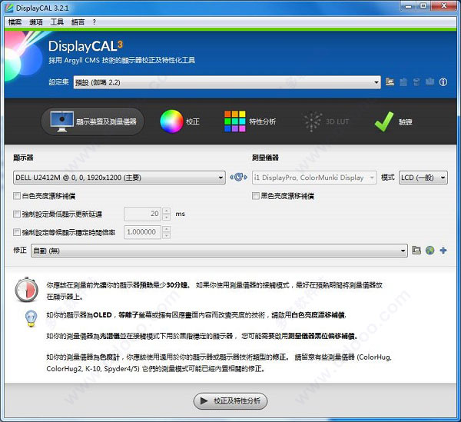
Task: Click the 20 ms delay input field
Action: click(143, 214)
